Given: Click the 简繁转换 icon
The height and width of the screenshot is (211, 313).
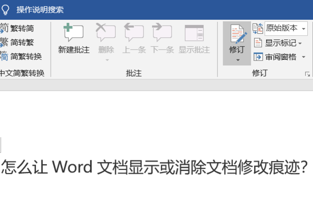Looking at the screenshot, I should (4, 56).
